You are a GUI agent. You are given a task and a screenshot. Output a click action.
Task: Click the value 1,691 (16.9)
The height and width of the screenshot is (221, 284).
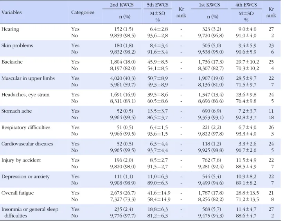click(123, 95)
